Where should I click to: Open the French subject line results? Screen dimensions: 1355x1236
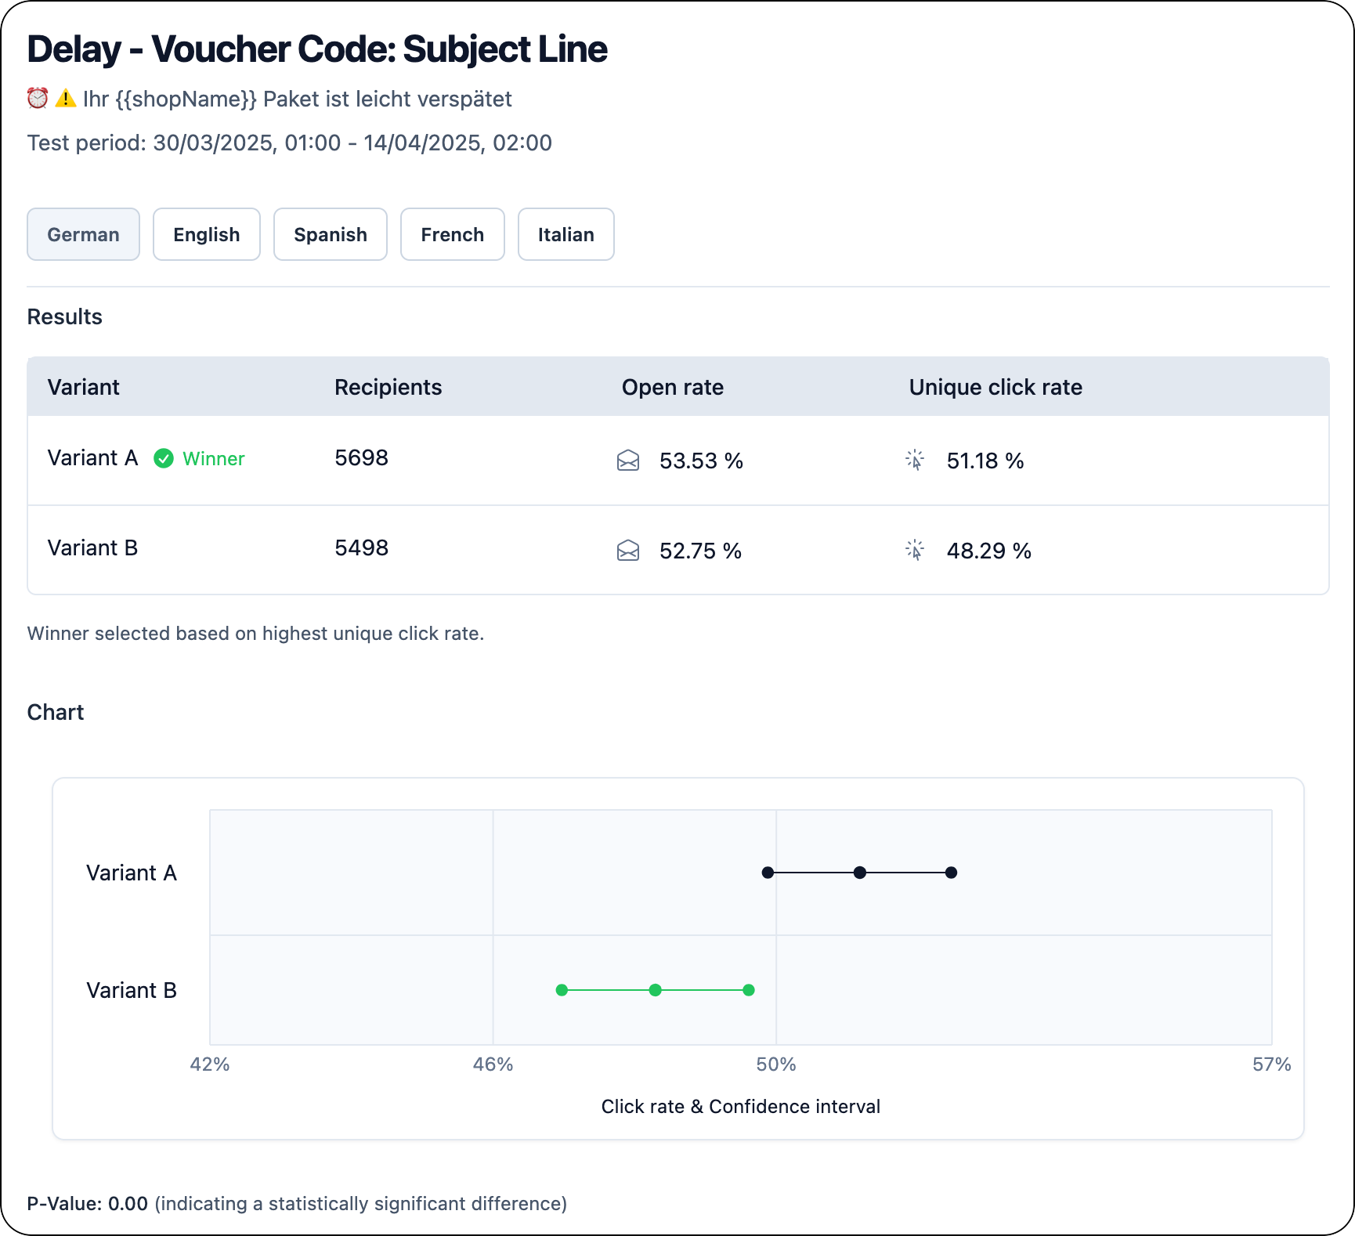(x=452, y=234)
